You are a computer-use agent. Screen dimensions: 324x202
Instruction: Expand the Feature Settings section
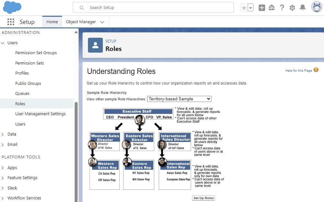(x=3, y=178)
